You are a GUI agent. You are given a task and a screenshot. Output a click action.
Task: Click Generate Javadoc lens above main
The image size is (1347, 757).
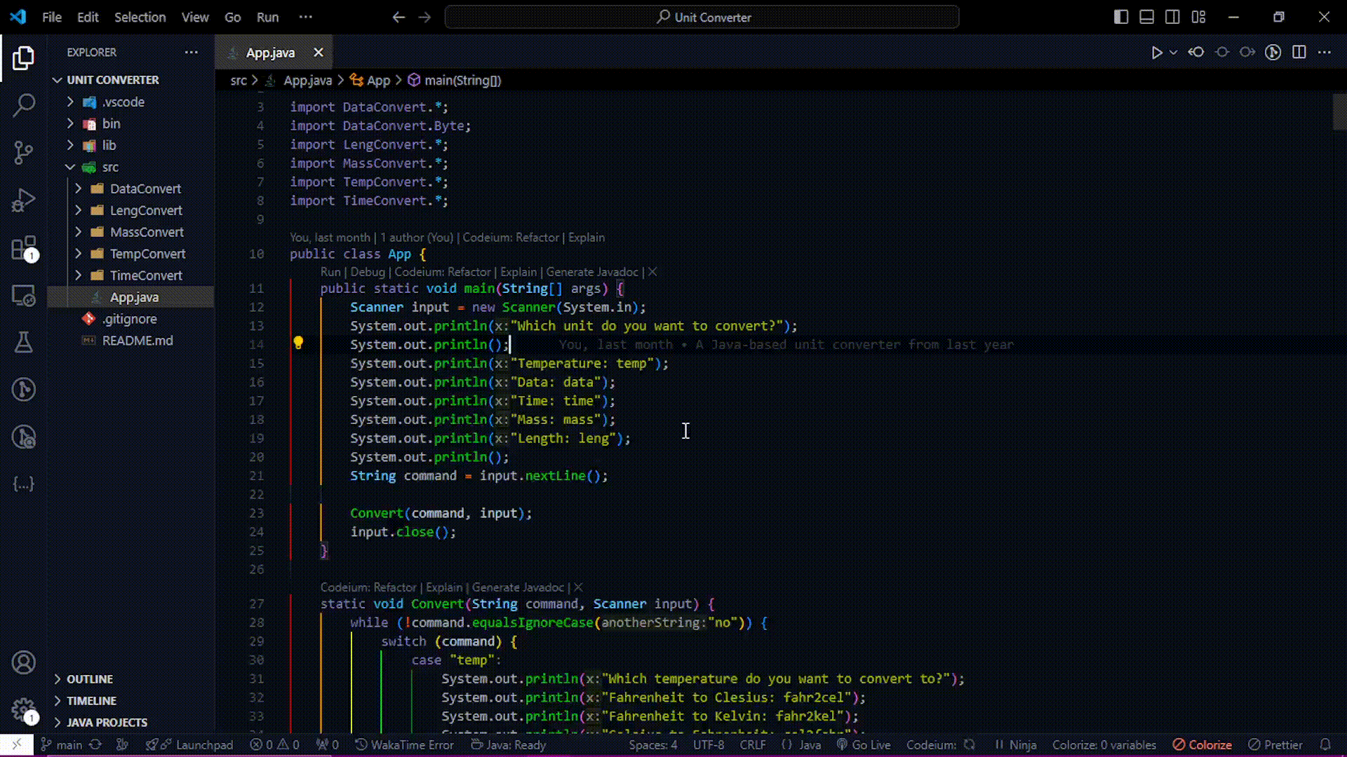(x=593, y=272)
